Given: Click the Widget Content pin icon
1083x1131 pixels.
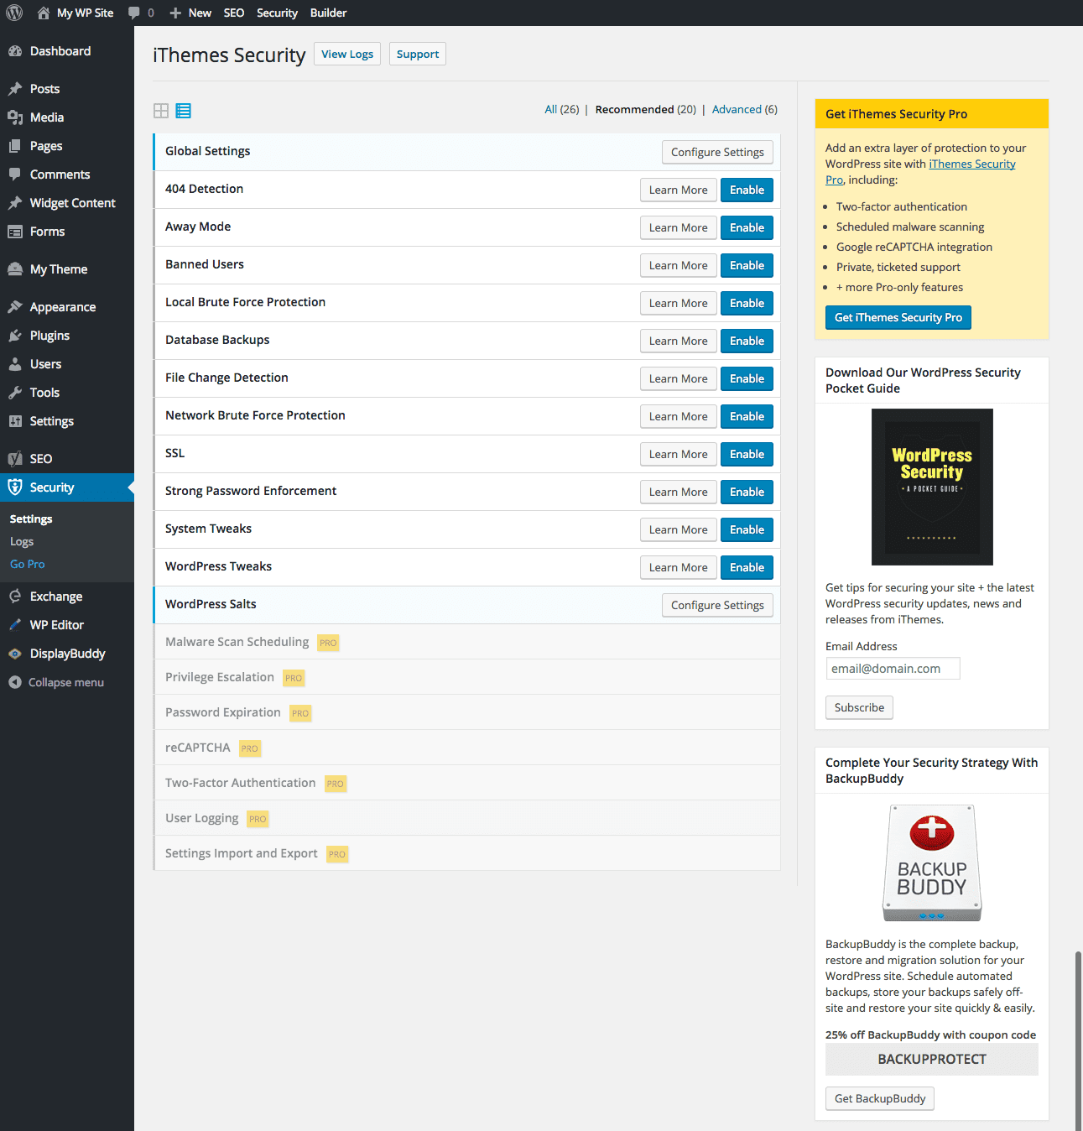Looking at the screenshot, I should [x=15, y=203].
